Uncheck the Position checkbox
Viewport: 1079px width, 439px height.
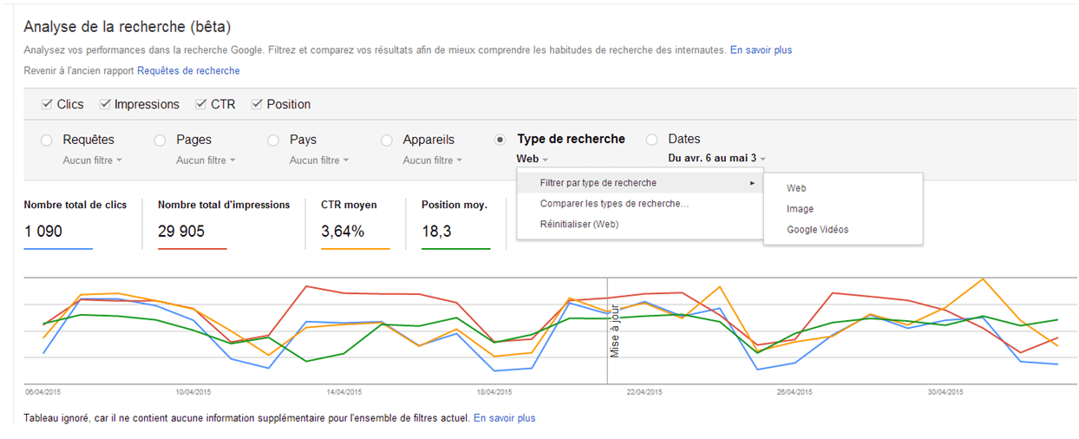click(257, 104)
